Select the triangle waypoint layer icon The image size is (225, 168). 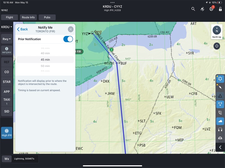(220, 96)
